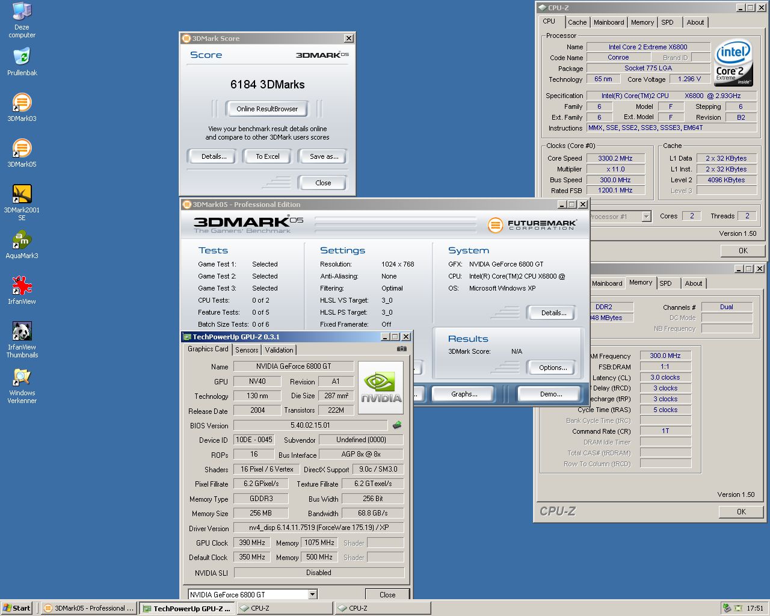Click the Save as... button
Viewport: 770px width, 616px height.
coord(324,156)
